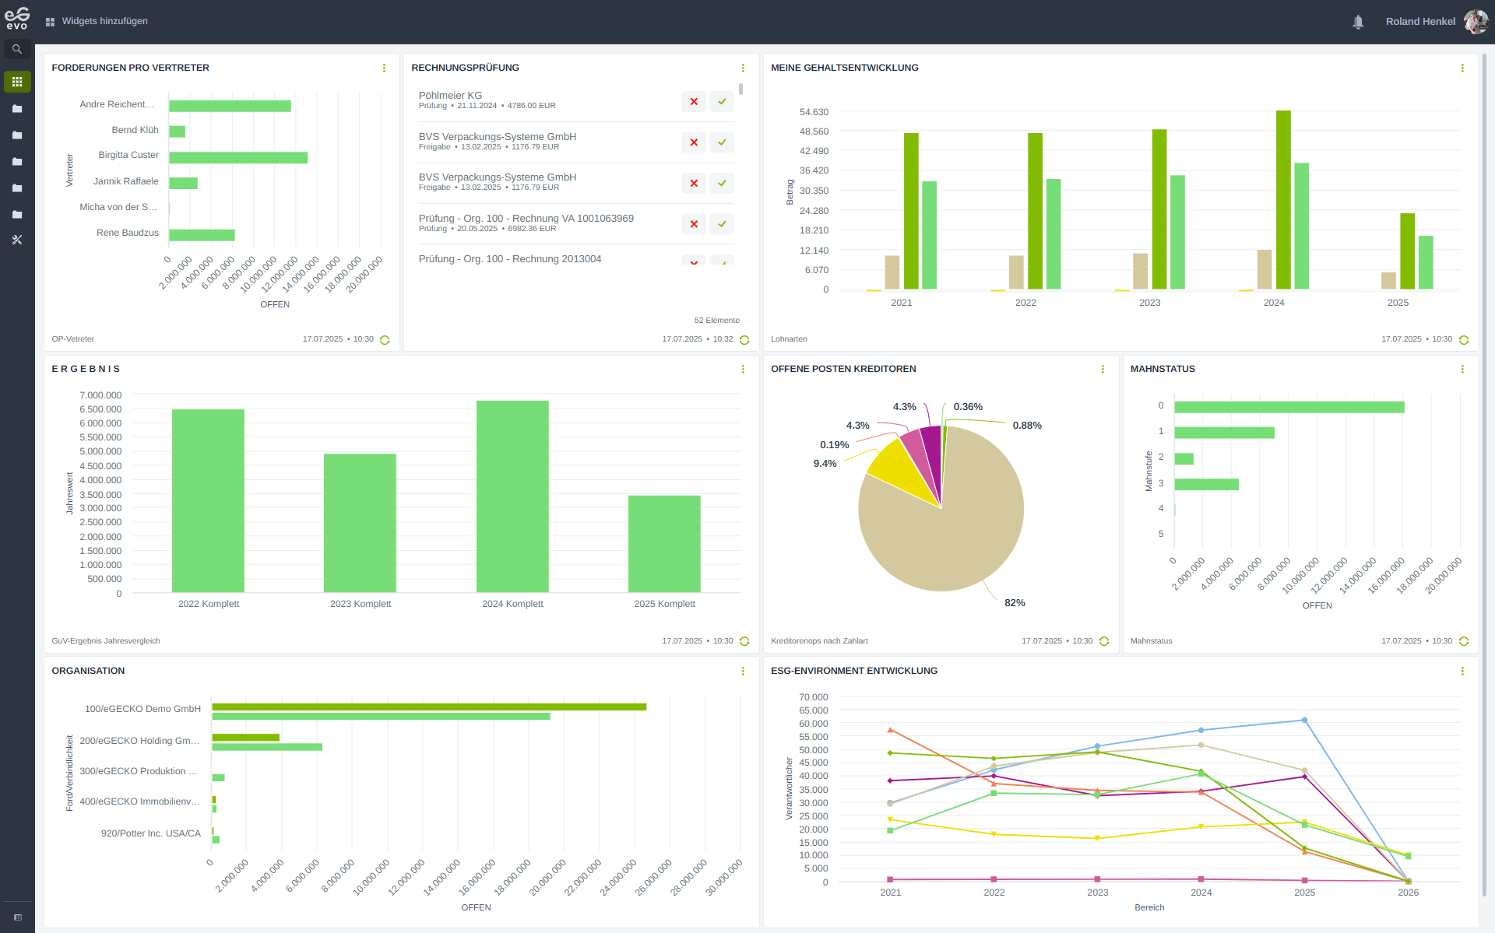Open the search icon in sidebar
Image resolution: width=1495 pixels, height=933 pixels.
[x=17, y=49]
